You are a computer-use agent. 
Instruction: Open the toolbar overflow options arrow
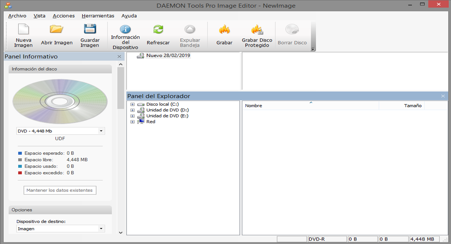313,49
